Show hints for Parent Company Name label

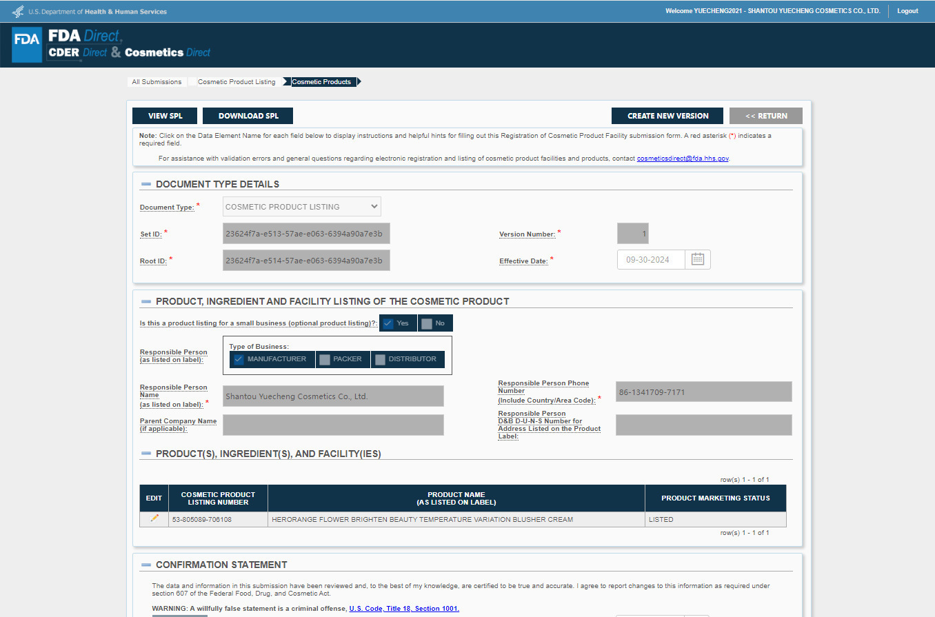pyautogui.click(x=179, y=425)
